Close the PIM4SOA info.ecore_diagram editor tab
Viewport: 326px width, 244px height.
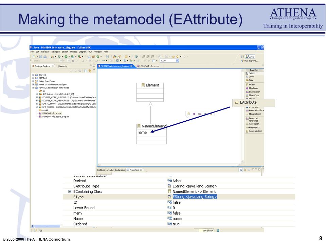(x=131, y=66)
